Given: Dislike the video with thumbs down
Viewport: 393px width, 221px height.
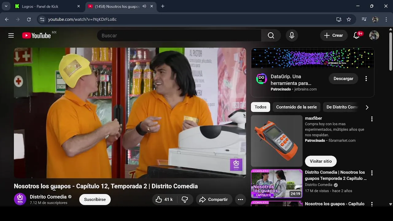Looking at the screenshot, I should tap(185, 200).
